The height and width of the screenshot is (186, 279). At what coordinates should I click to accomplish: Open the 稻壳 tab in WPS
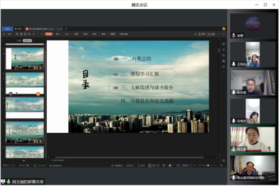point(18,29)
